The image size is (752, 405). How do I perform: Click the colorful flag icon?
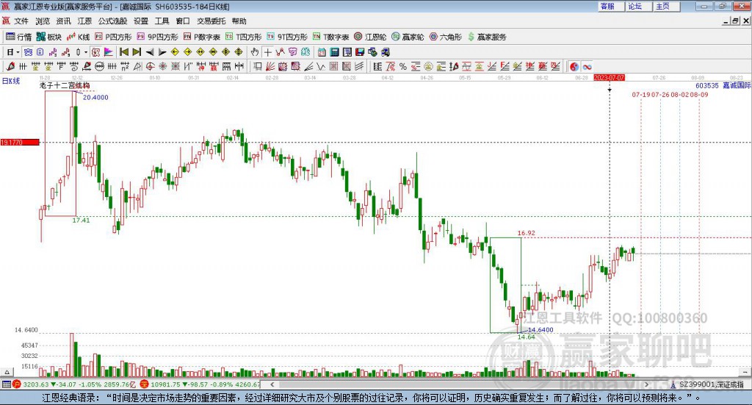point(109,52)
